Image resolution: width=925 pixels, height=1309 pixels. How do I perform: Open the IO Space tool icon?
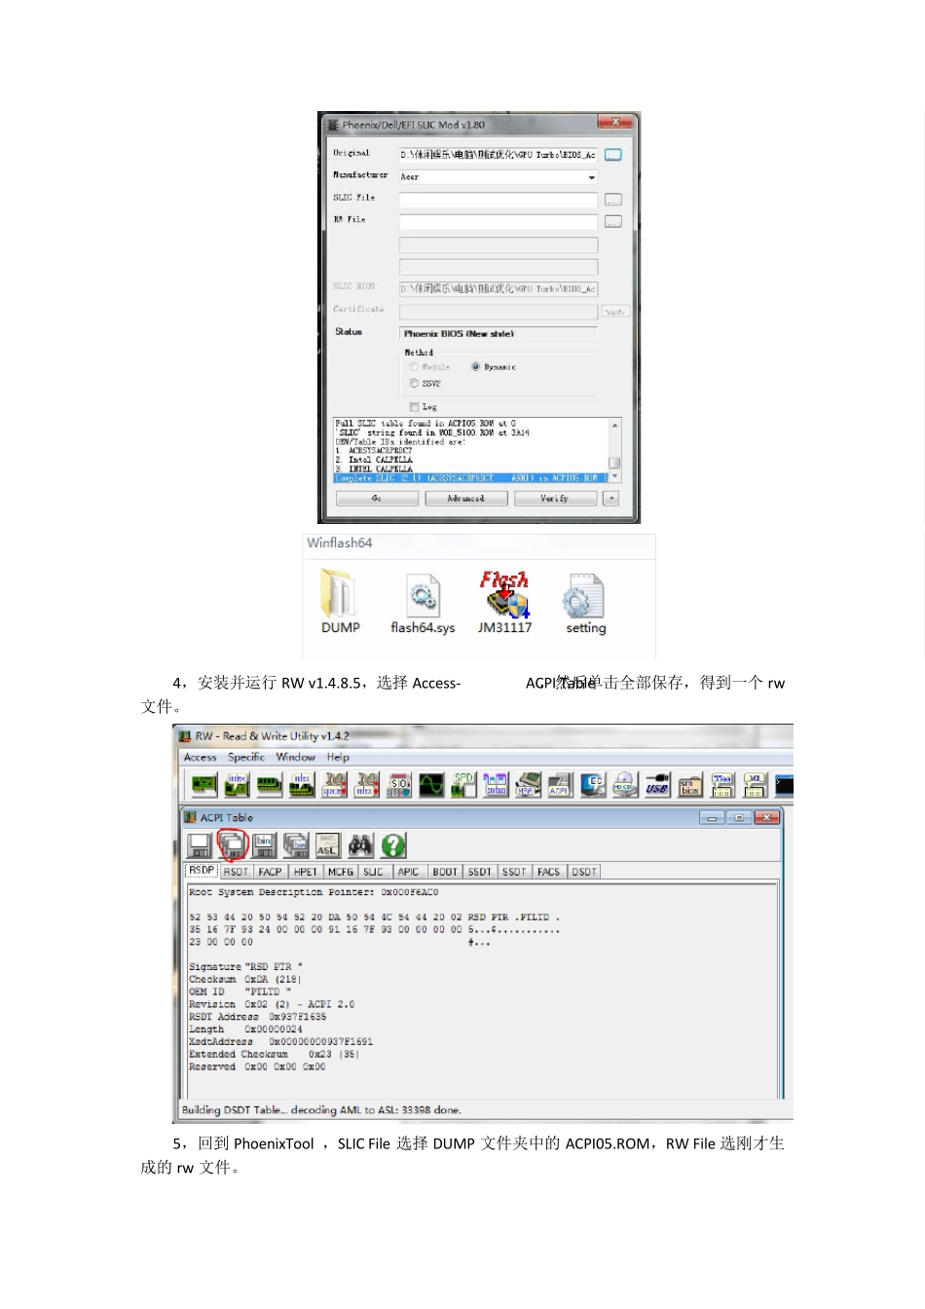coord(334,785)
